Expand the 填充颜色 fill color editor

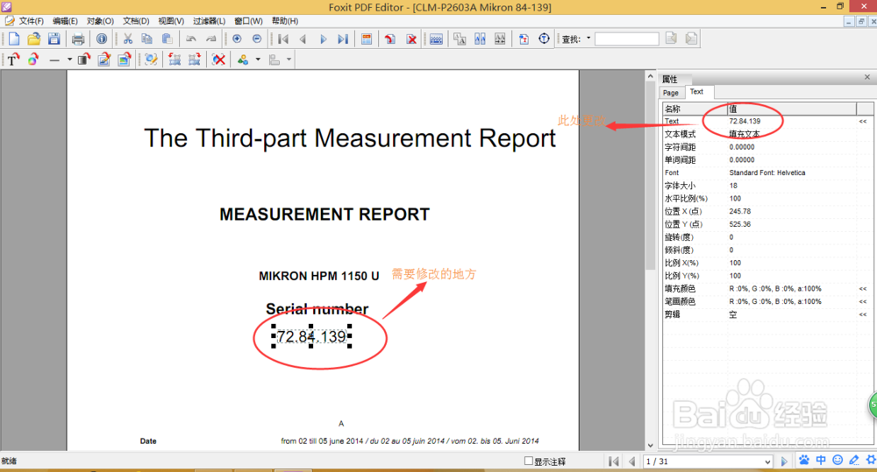(x=863, y=289)
